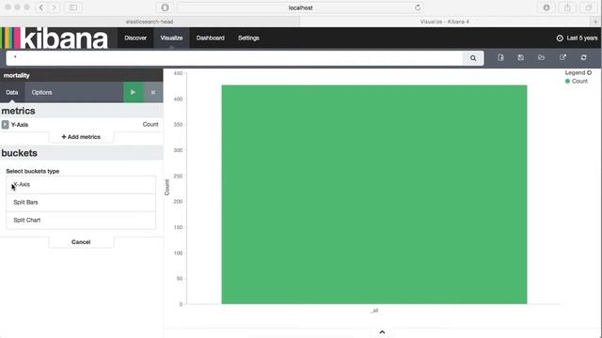Click the browser forward button

[55, 8]
